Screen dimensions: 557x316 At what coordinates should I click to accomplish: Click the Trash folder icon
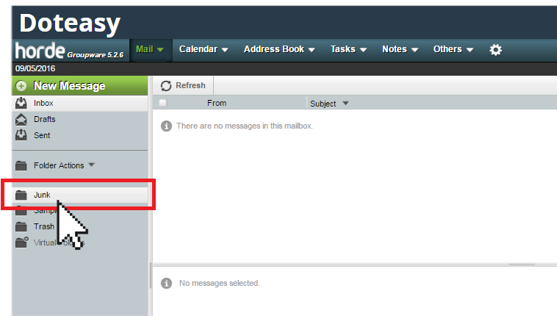pyautogui.click(x=21, y=226)
